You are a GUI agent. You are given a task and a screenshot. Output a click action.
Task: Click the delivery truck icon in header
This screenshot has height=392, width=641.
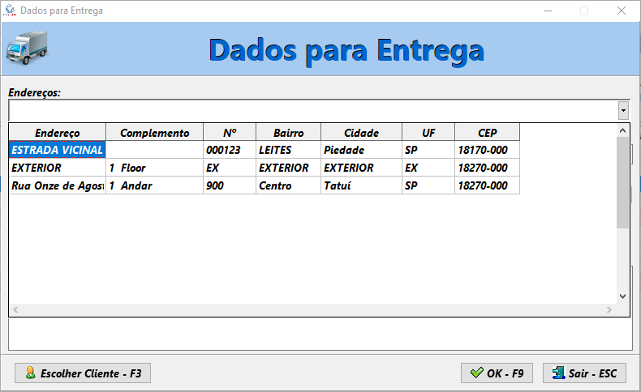pos(27,48)
